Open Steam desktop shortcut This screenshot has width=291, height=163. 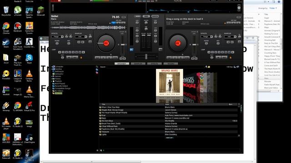[x=6, y=43]
